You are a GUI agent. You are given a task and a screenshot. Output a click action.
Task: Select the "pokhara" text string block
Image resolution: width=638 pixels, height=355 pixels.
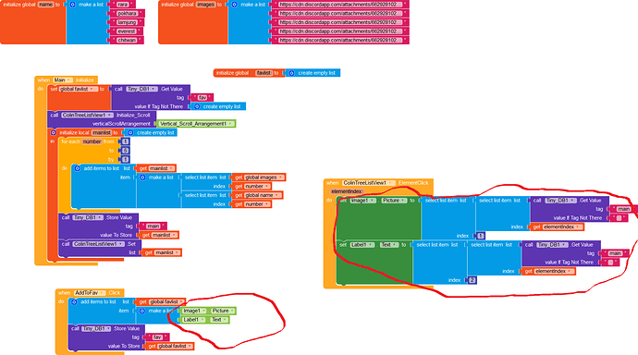click(127, 14)
